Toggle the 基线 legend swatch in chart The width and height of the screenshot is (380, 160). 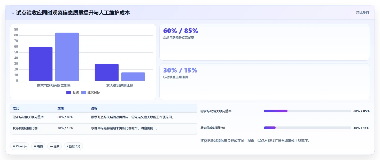[69, 92]
